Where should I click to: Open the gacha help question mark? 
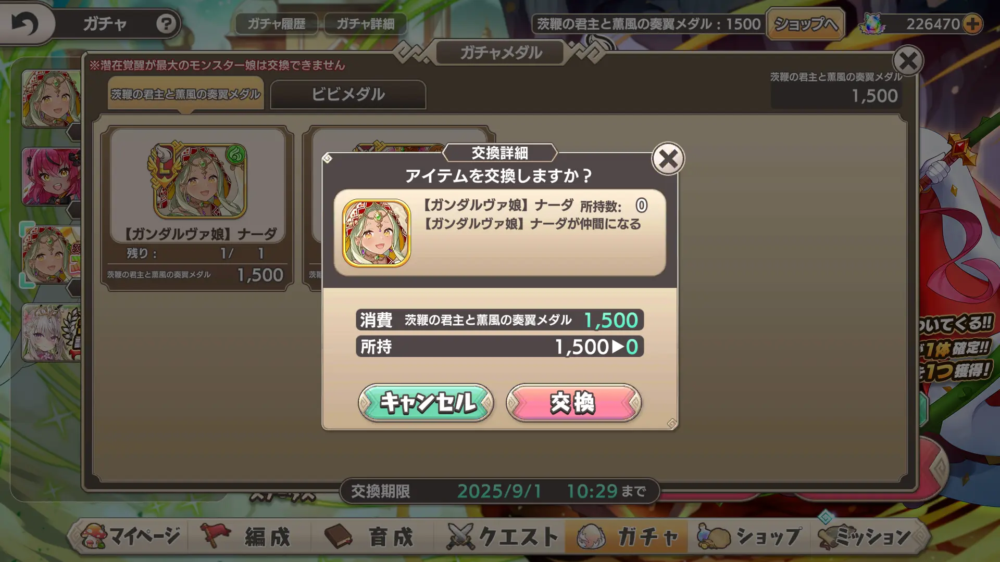click(x=166, y=24)
